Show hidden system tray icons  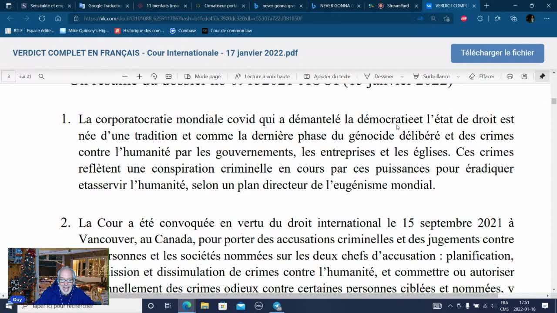(x=450, y=306)
